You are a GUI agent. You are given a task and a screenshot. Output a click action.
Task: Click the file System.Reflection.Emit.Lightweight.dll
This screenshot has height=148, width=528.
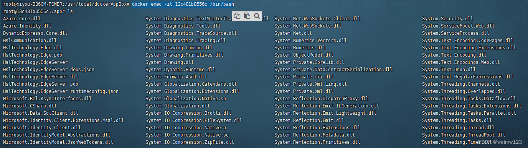(325, 113)
